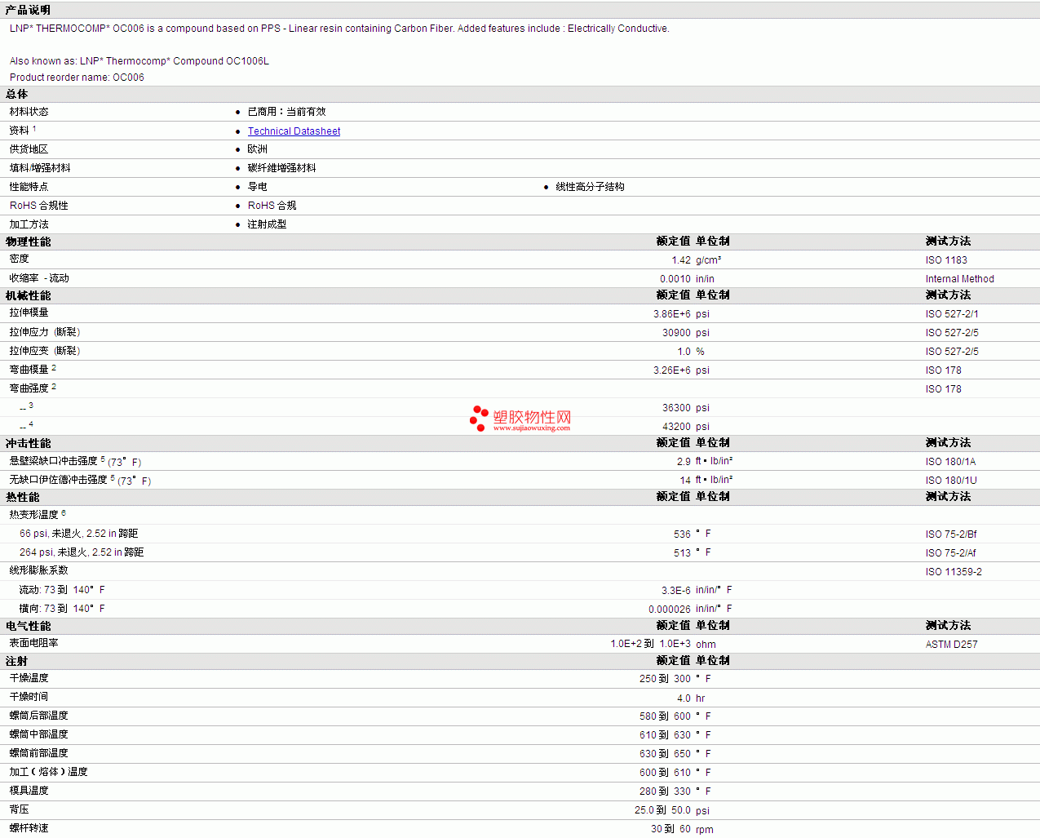Image resolution: width=1040 pixels, height=838 pixels.
Task: Select the RoHS 合规 value
Action: [272, 206]
